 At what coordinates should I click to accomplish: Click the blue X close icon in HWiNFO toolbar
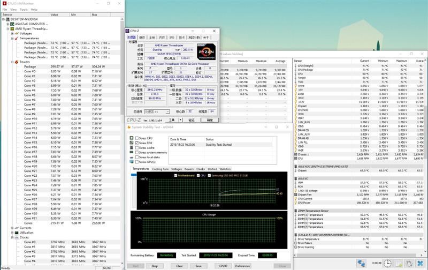(x=421, y=263)
